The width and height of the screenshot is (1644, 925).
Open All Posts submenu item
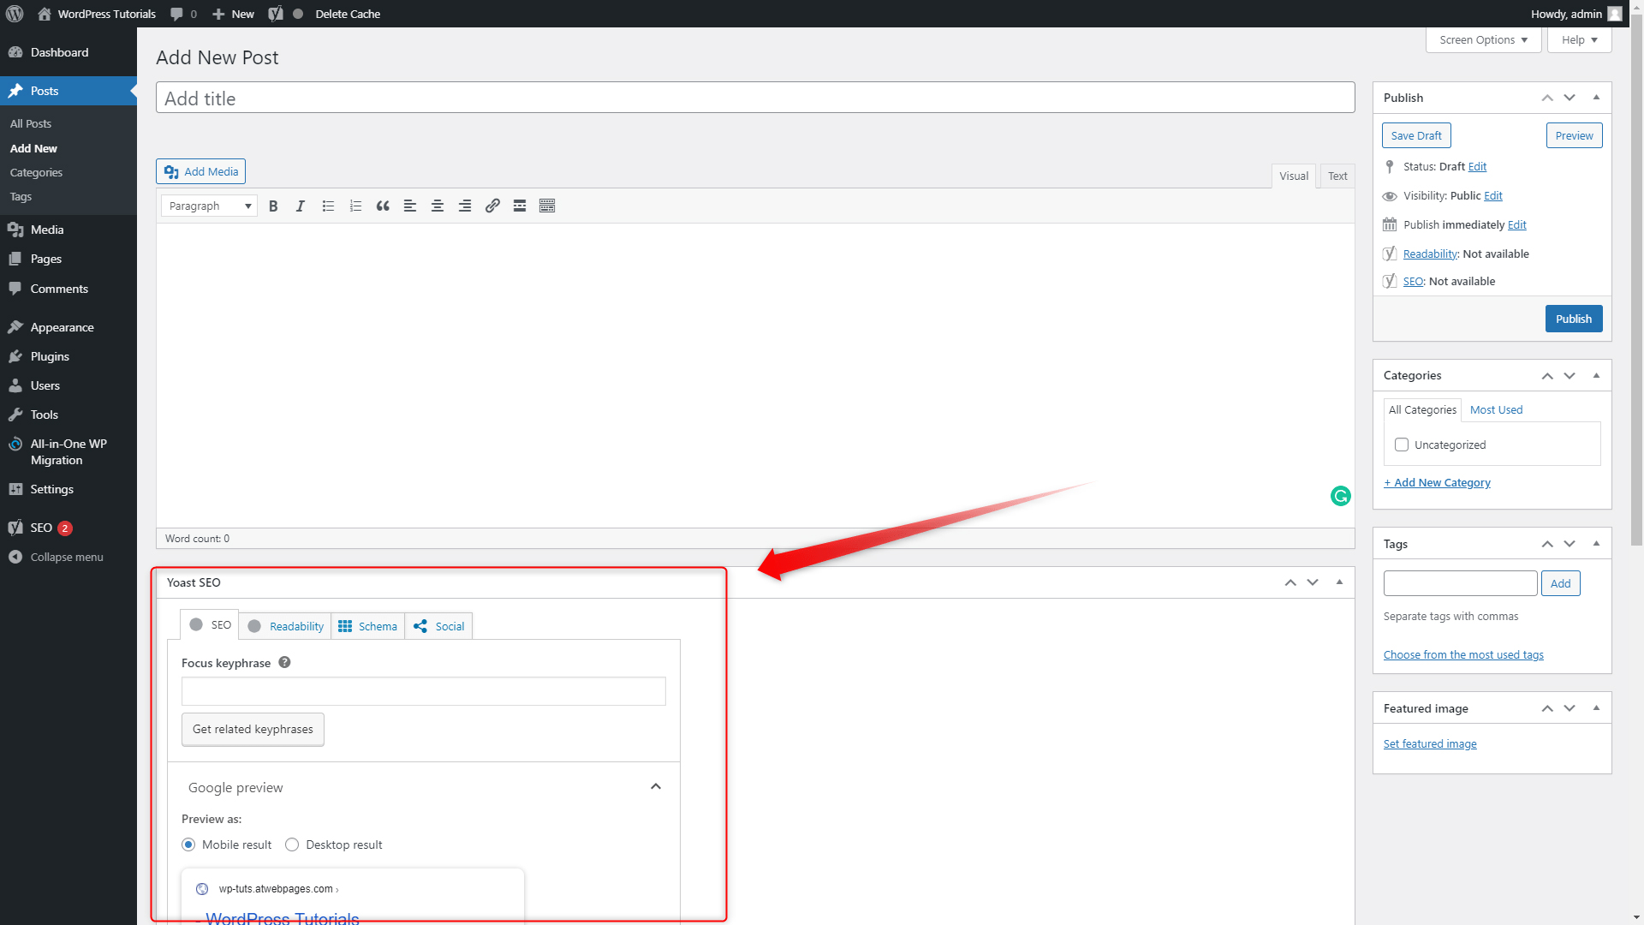point(31,123)
